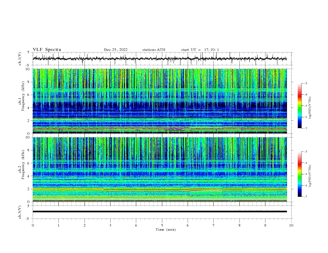Click the "station=ATH" header label
328x253 pixels.
[x=154, y=50]
